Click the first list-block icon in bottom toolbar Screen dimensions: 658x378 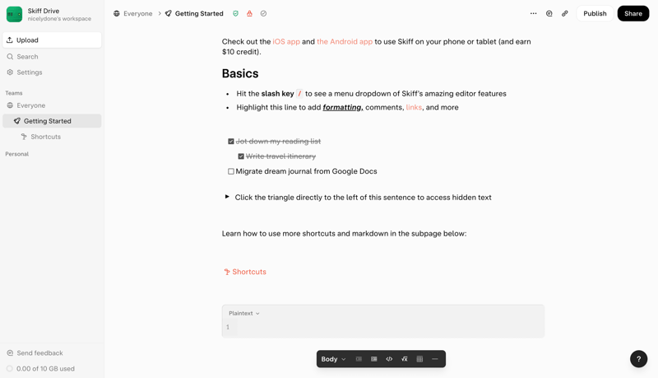pos(359,359)
